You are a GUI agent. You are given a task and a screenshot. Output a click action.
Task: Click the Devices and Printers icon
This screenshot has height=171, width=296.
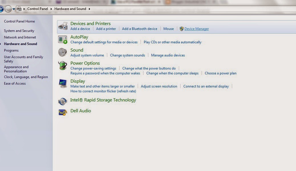tap(63, 26)
